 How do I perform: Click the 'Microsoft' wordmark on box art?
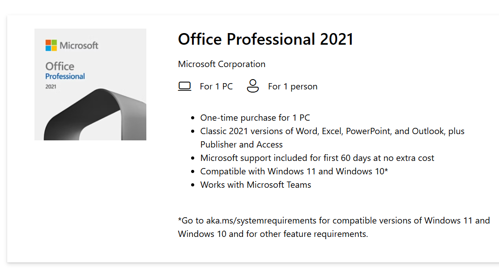(x=79, y=46)
